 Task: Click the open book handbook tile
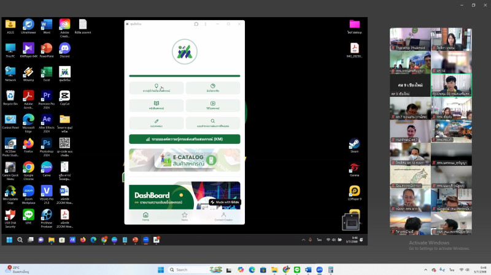pos(157,105)
